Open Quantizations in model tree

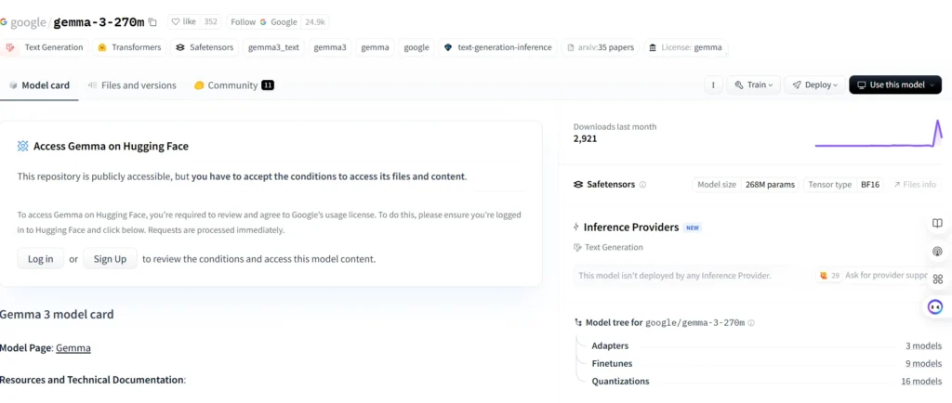[x=620, y=382]
